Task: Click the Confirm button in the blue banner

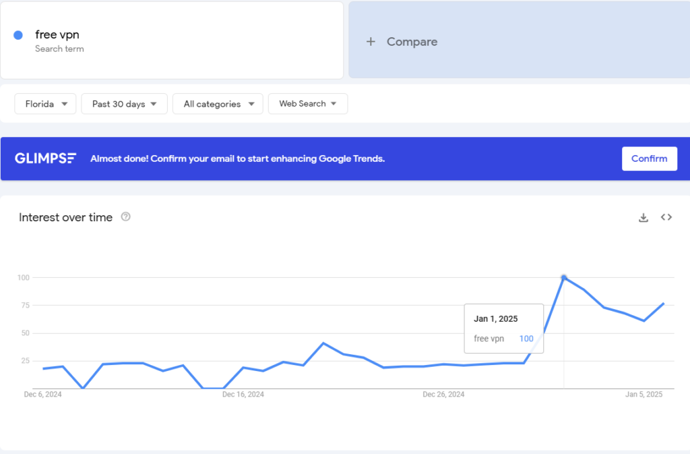Action: click(x=649, y=159)
